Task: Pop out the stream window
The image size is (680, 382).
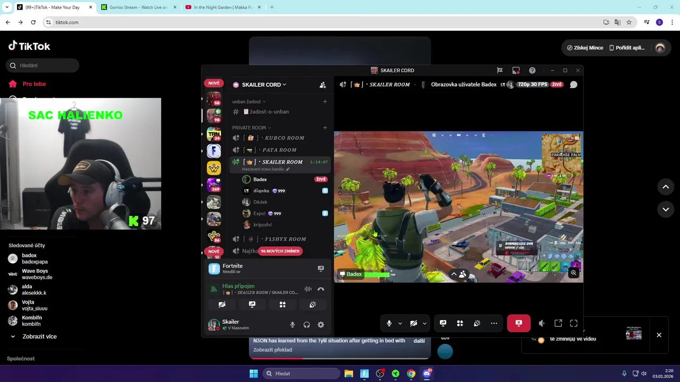Action: tap(558, 323)
